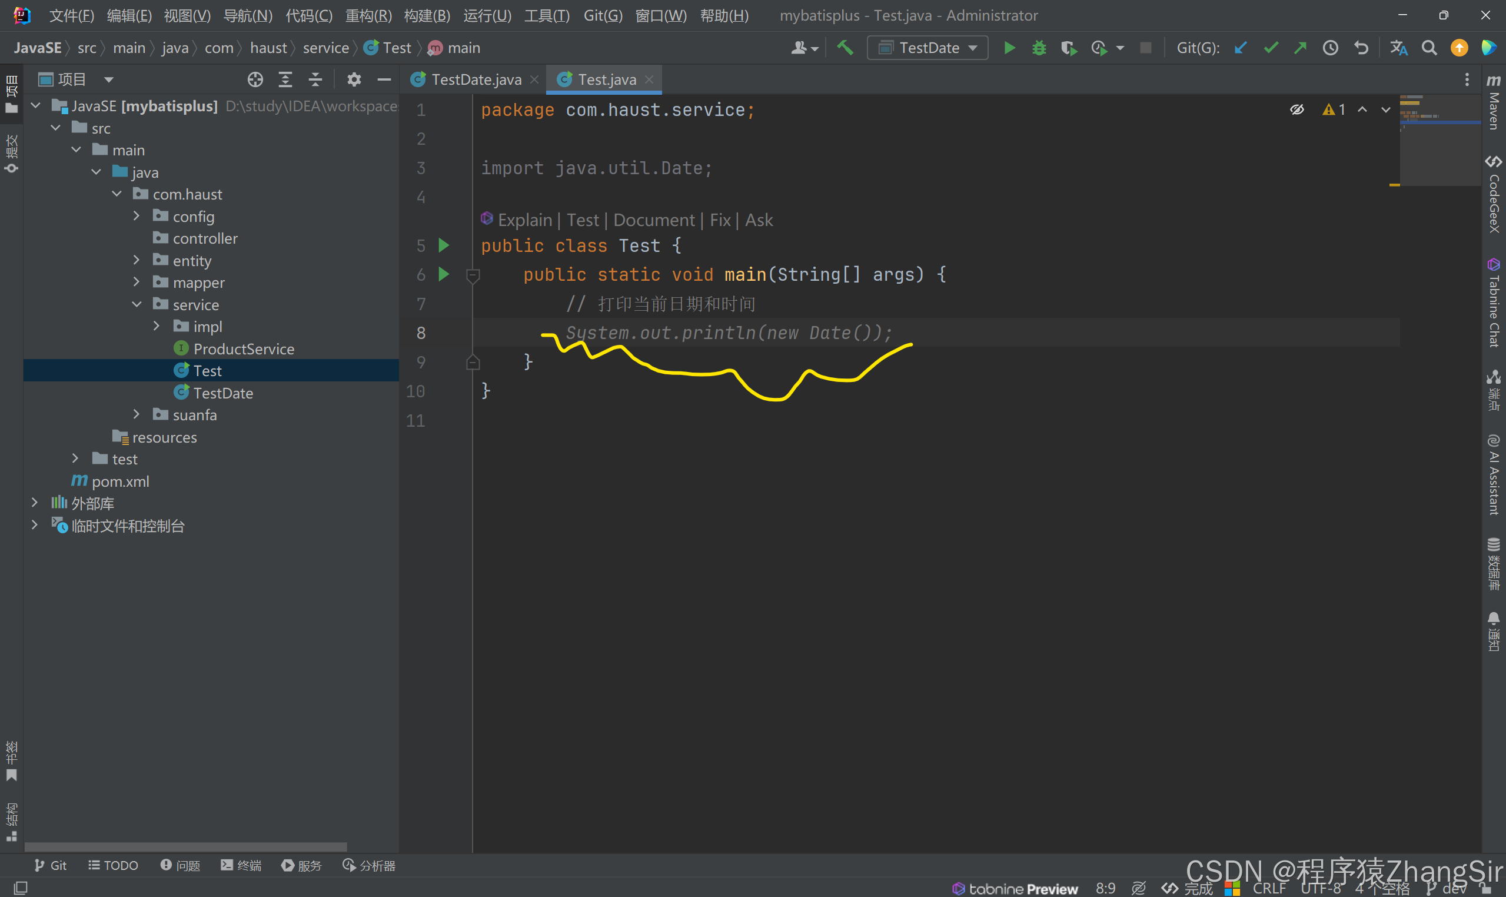The width and height of the screenshot is (1506, 897).
Task: Expand the impl folder
Action: pyautogui.click(x=157, y=327)
